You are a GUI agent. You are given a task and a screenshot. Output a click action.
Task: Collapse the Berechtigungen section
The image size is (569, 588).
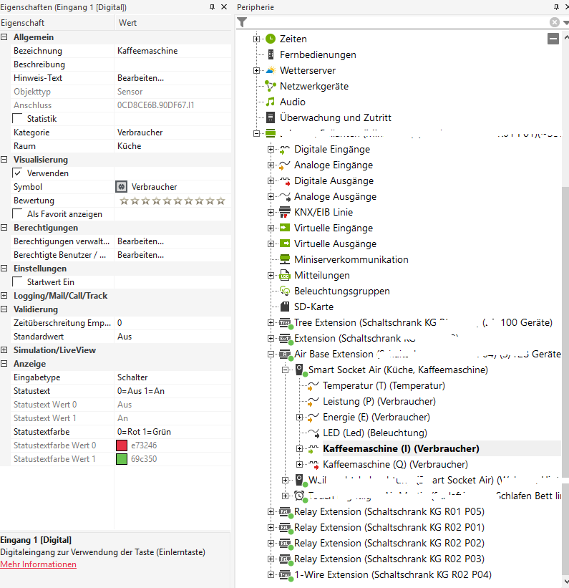(4, 228)
